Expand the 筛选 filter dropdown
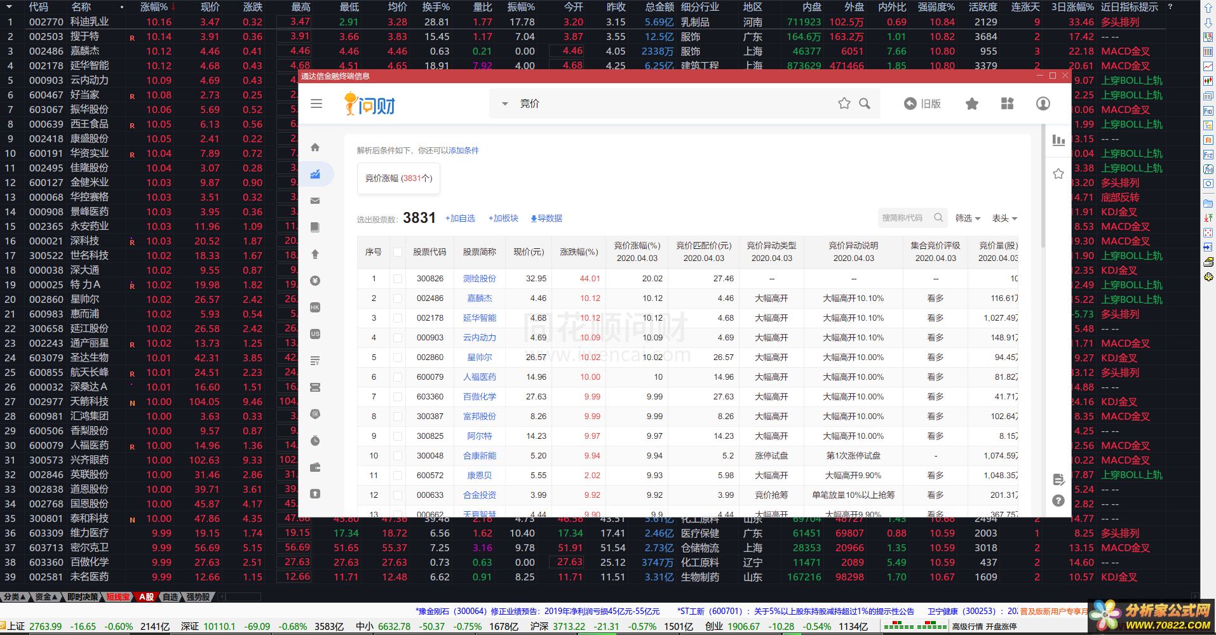This screenshot has width=1216, height=635. (968, 218)
